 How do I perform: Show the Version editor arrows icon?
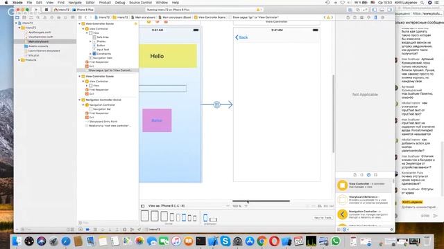(365, 10)
